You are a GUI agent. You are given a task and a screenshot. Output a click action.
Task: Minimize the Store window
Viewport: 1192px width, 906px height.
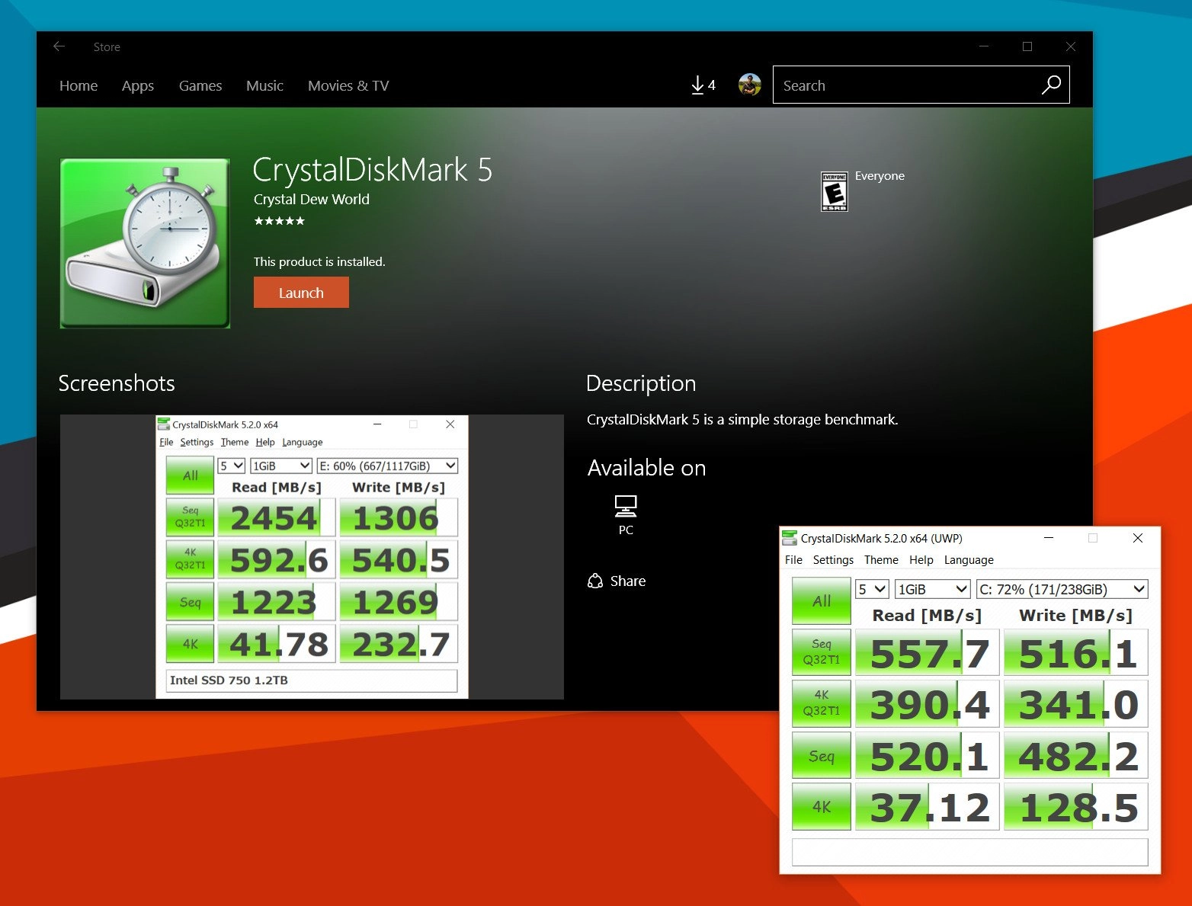point(984,46)
